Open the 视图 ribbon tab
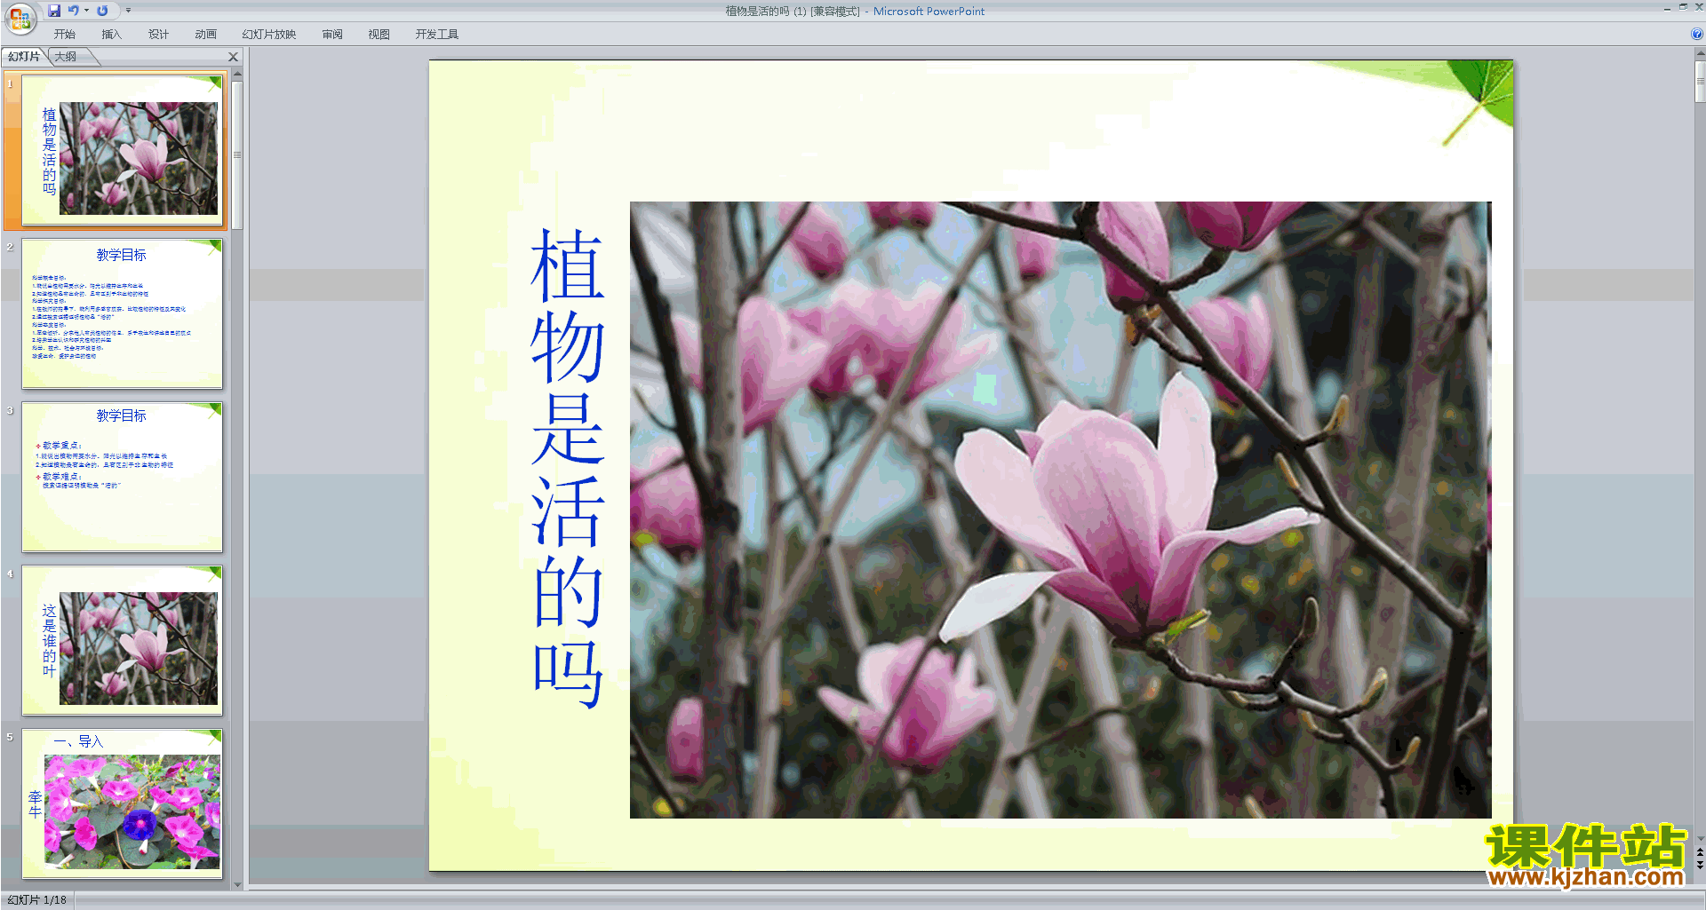This screenshot has height=910, width=1706. (379, 35)
